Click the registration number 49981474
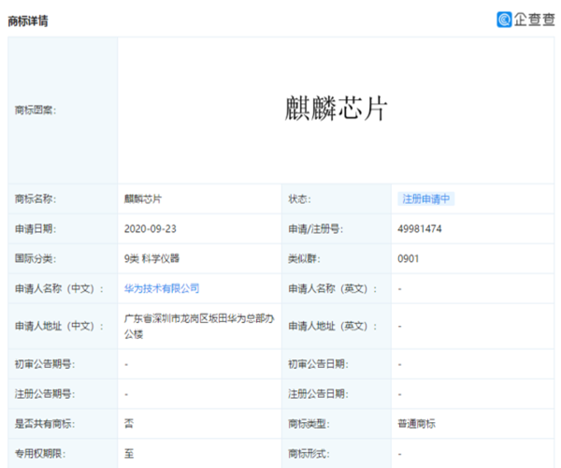This screenshot has width=561, height=468. pos(420,228)
